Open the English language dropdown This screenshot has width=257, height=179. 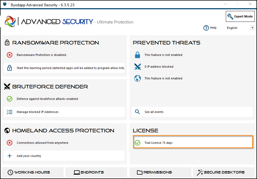point(240,28)
